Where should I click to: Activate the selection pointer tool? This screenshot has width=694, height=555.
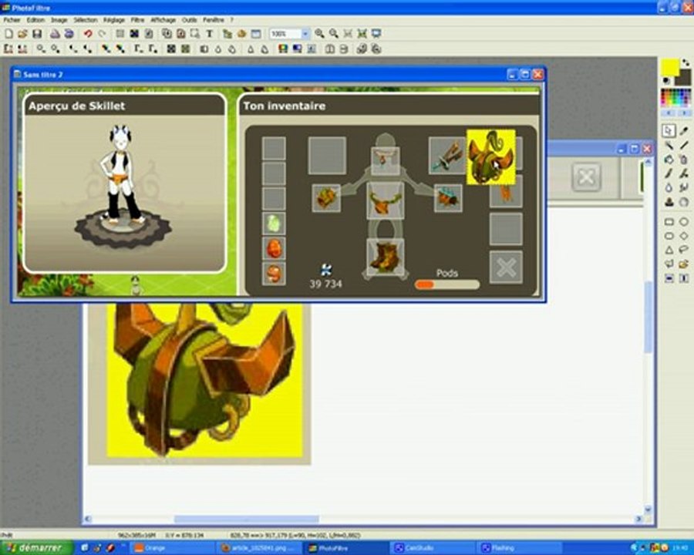tap(669, 131)
